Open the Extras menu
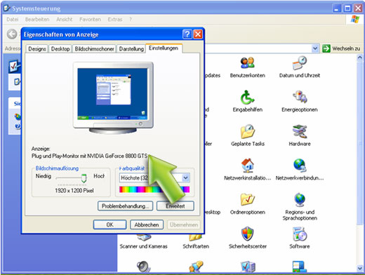The image size is (365, 275). (115, 20)
